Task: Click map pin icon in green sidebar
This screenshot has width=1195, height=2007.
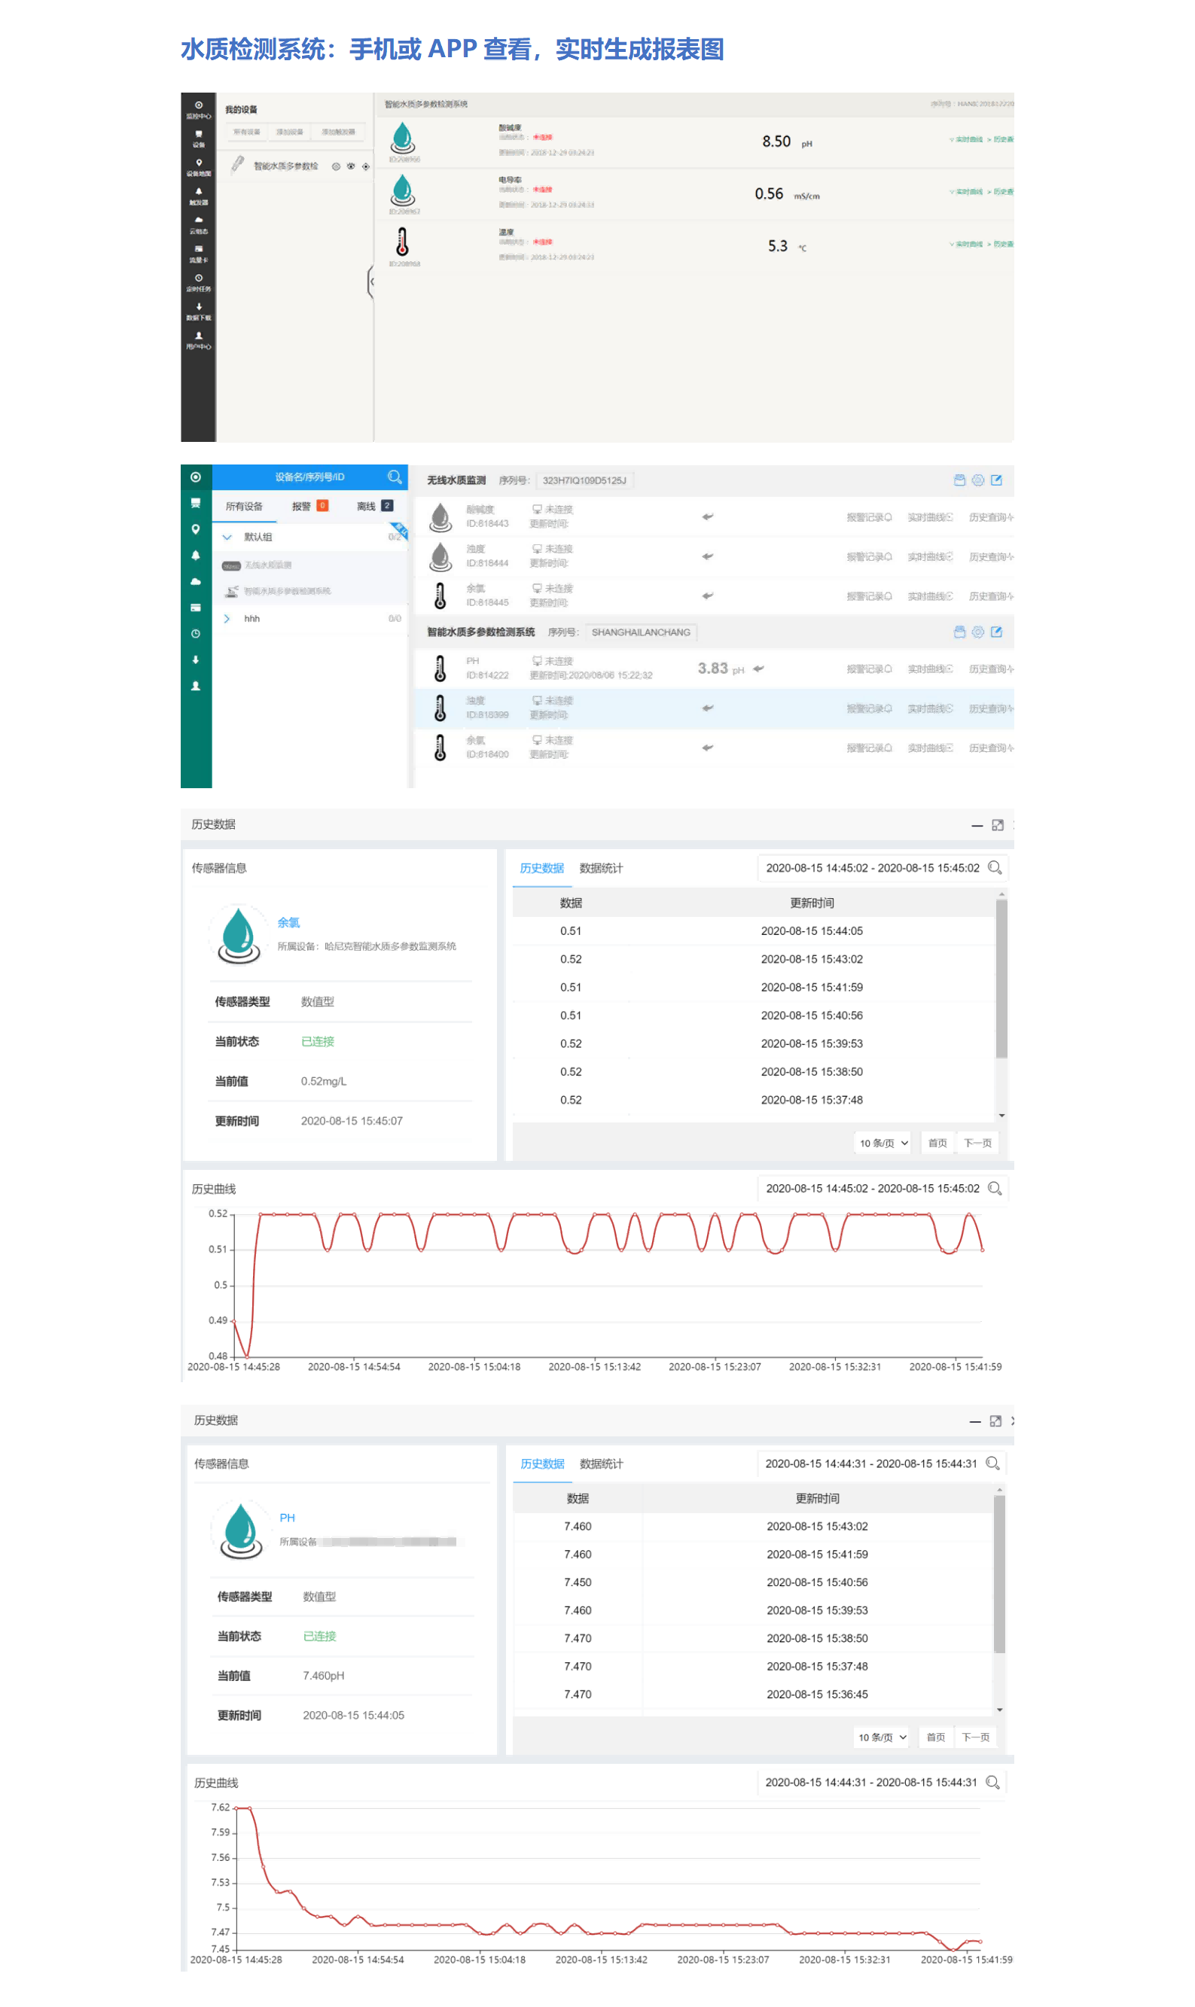Action: click(196, 529)
